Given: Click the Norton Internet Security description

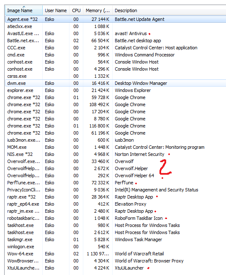Looking at the screenshot, I should pos(139,154).
